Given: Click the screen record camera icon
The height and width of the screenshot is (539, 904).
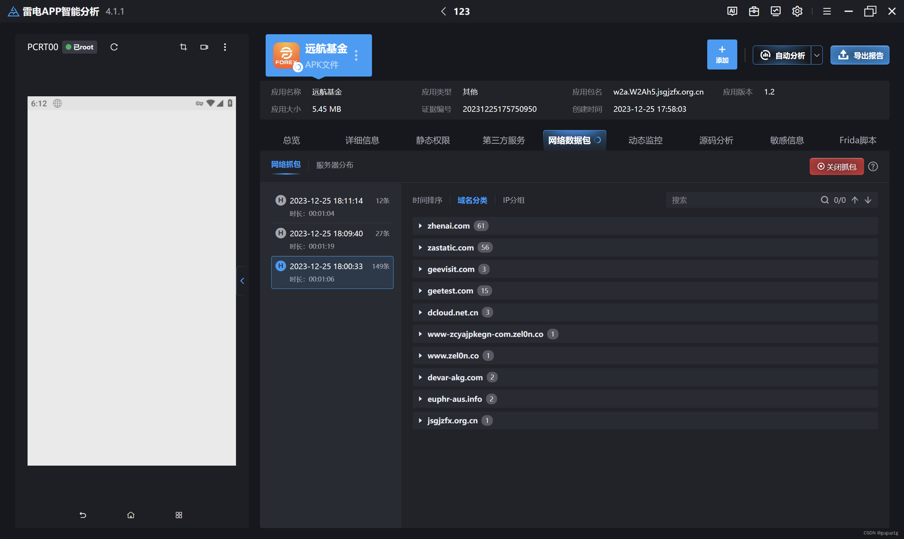Looking at the screenshot, I should 205,47.
